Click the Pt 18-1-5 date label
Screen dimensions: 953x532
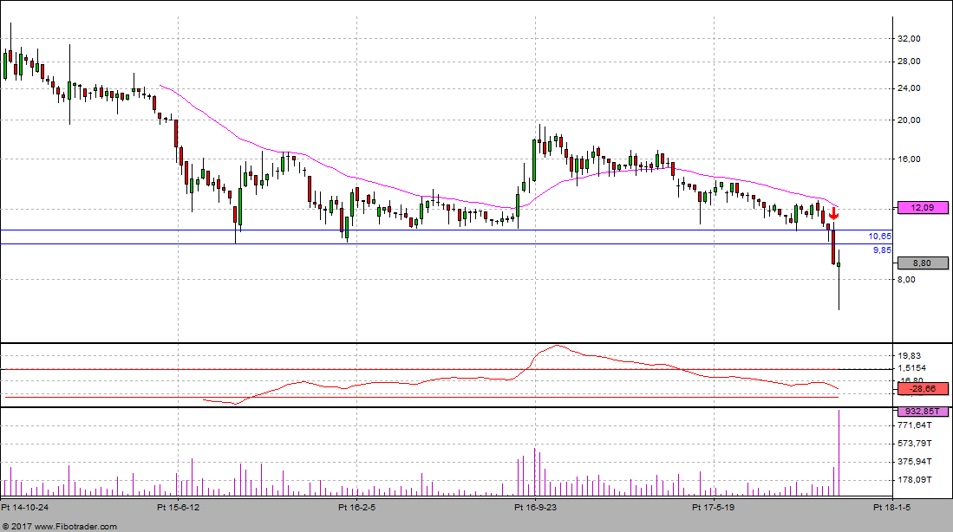(x=891, y=507)
